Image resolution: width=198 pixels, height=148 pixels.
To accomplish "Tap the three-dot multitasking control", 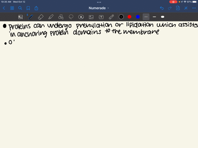I will [x=99, y=2].
